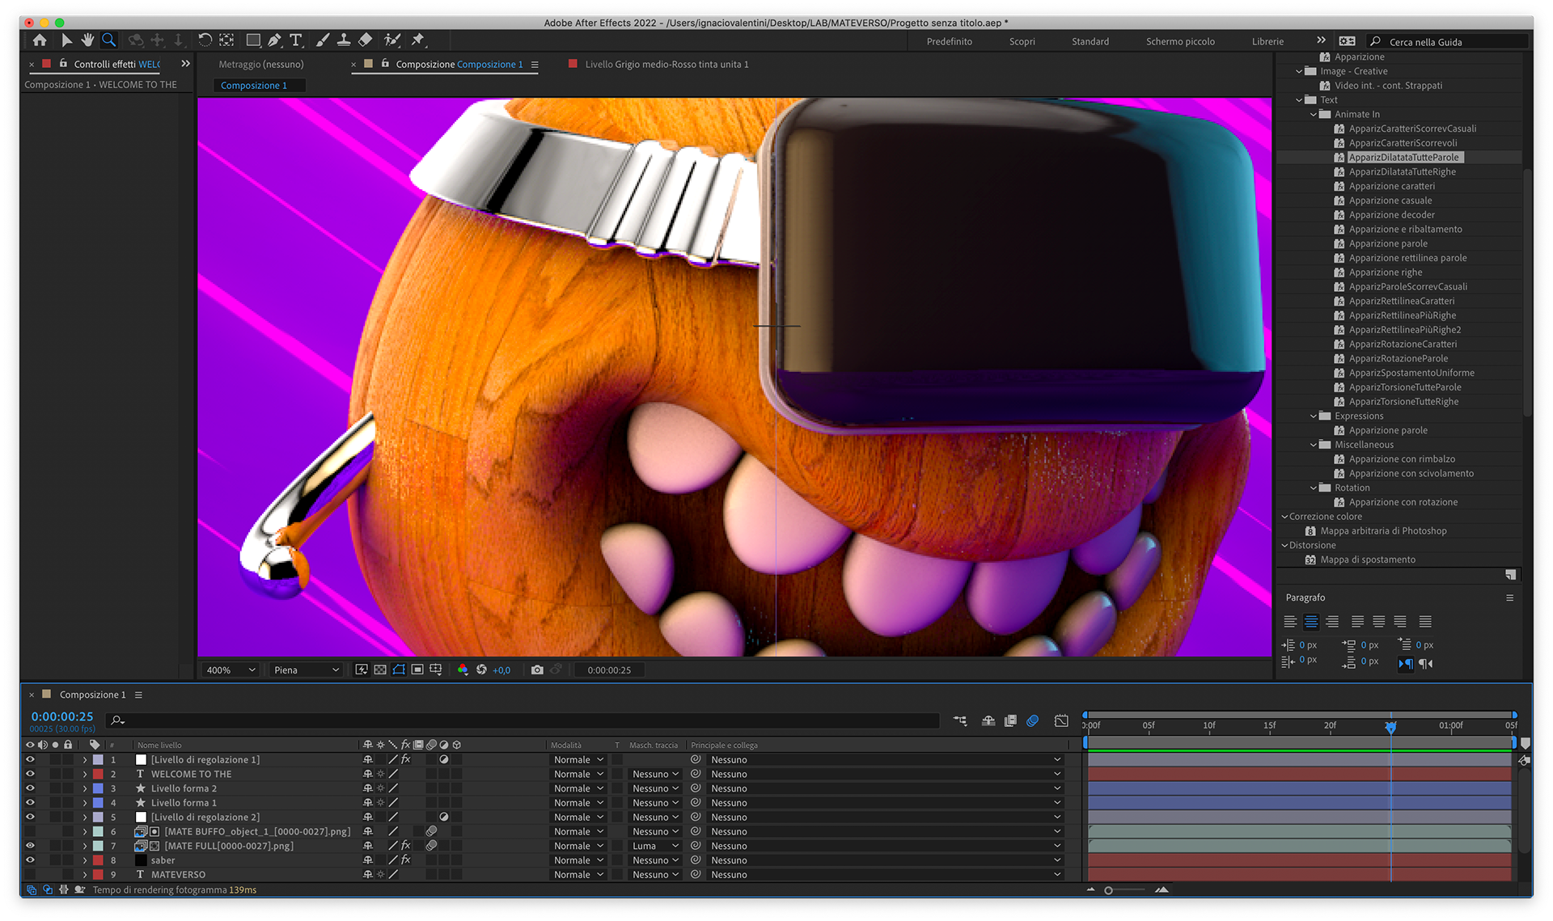Switch to the Predefinito workspace
1553x921 pixels.
point(949,41)
